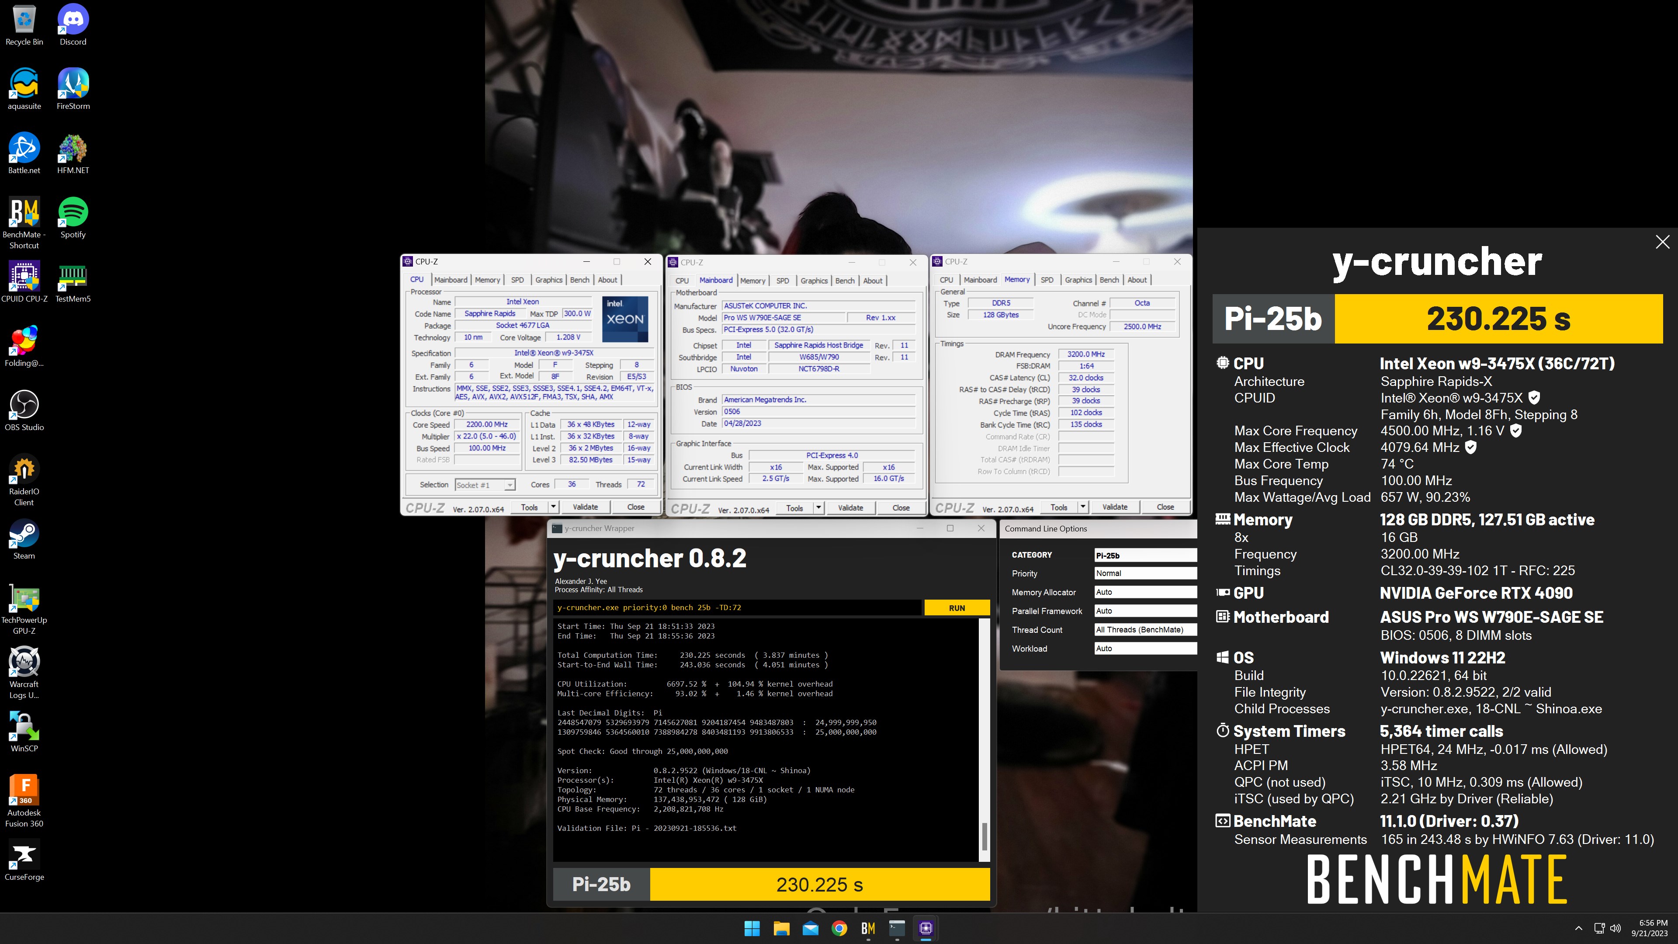Screen dimensions: 1678x944
Task: Show hidden system tray icons
Action: coord(1577,928)
